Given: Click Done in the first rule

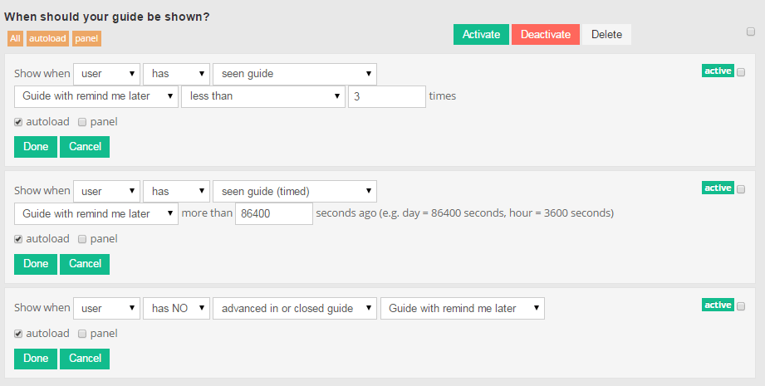Looking at the screenshot, I should (36, 147).
